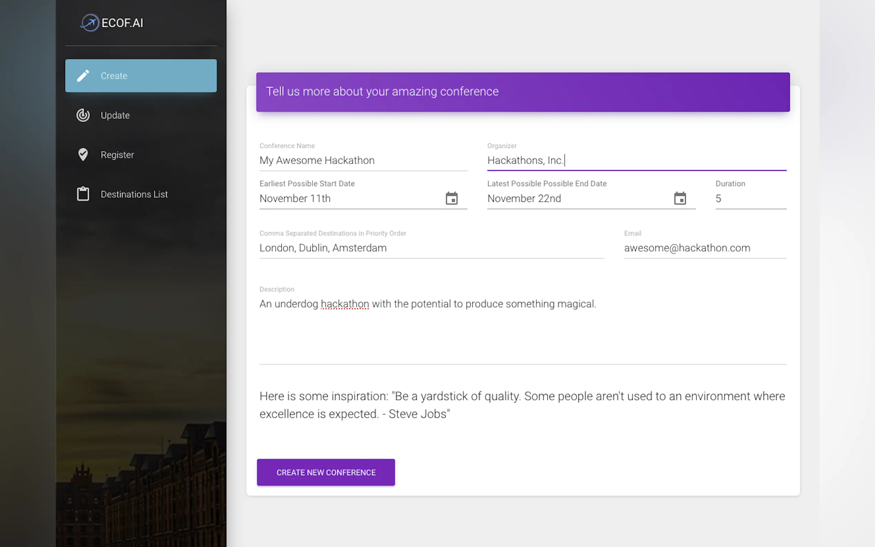The image size is (875, 547).
Task: Click the pencil icon beside Create
Action: (83, 76)
